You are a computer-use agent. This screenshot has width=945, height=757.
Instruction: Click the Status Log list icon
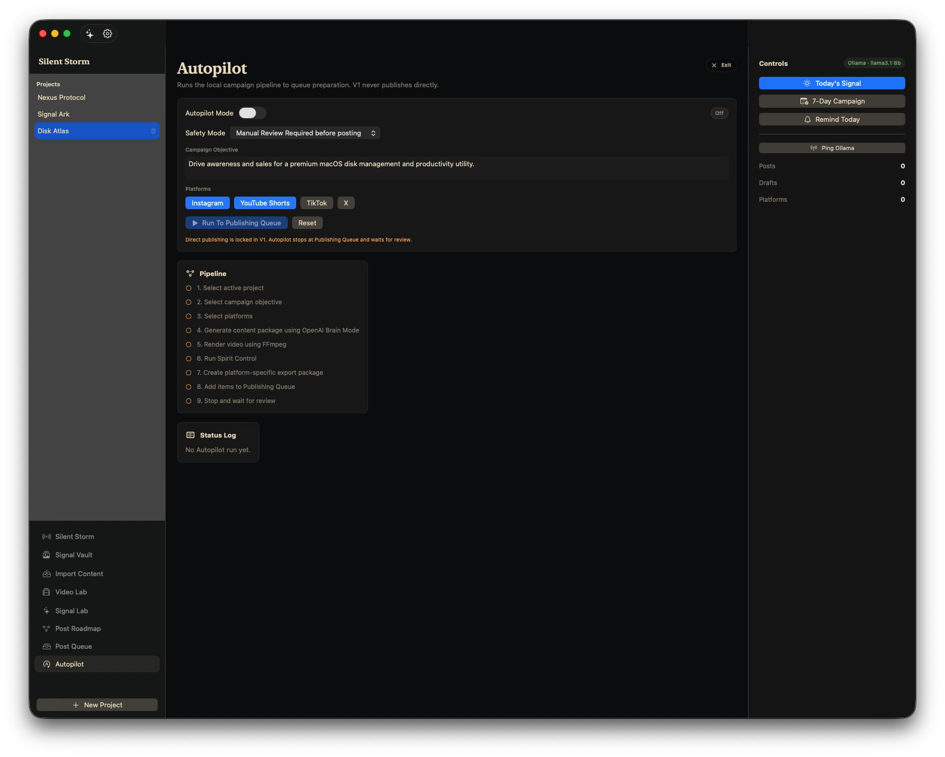click(x=191, y=435)
